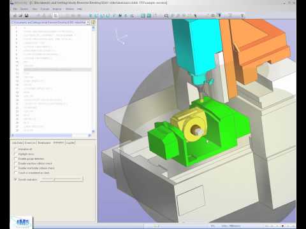
Task: Toggle Count a movement as clash checkbox
Action: 15,172
